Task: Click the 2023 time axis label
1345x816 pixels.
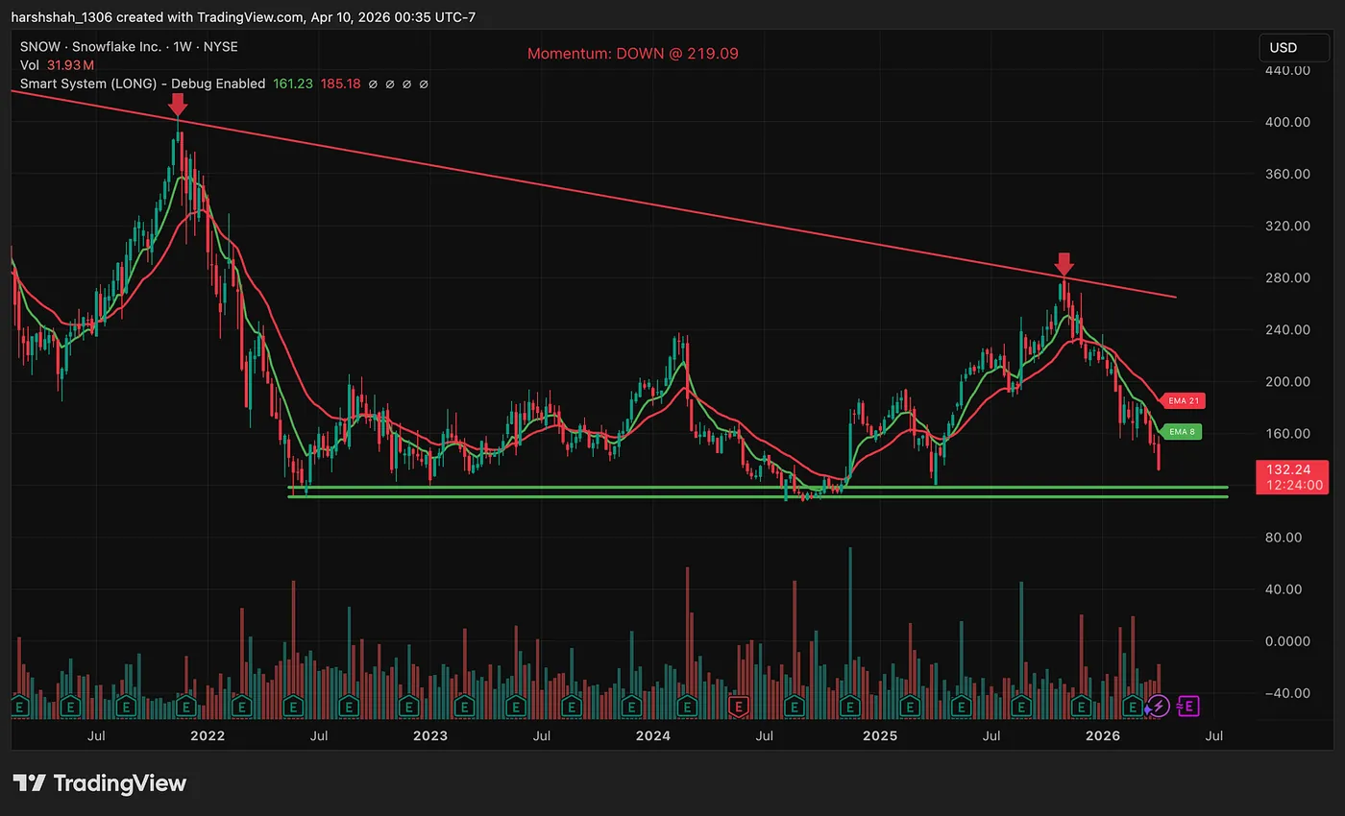Action: click(430, 736)
